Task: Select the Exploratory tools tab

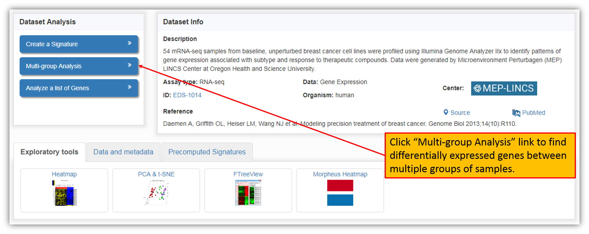Action: click(49, 152)
